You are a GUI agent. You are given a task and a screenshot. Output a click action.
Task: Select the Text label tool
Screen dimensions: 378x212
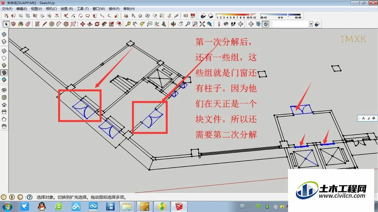point(149,24)
